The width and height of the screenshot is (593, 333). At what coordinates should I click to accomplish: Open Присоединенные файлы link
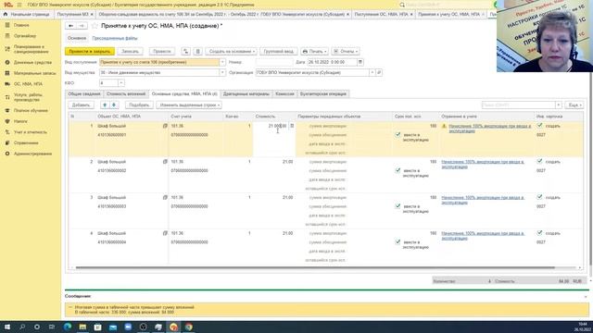coord(115,39)
